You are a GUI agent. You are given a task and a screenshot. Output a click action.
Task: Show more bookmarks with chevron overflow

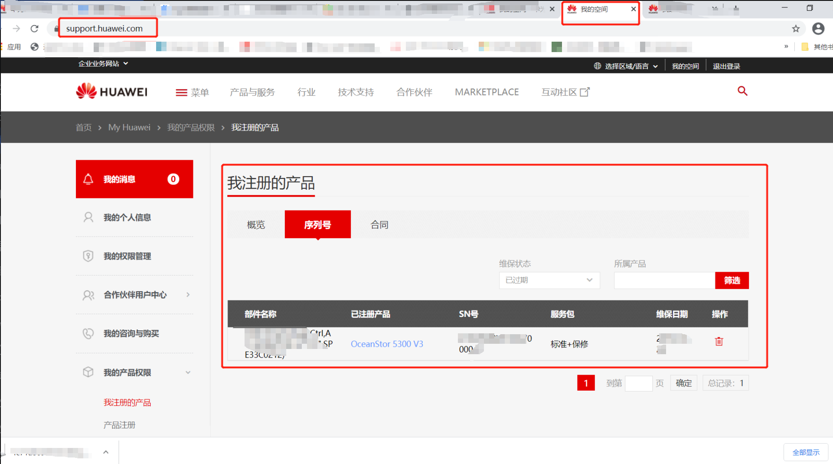click(786, 46)
